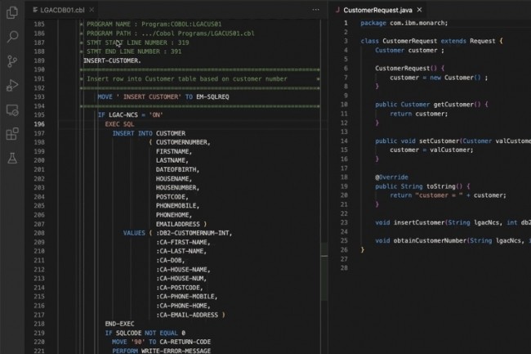Screen dimensions: 531x354
Task: Open the Testing flask icon
Action: click(12, 158)
